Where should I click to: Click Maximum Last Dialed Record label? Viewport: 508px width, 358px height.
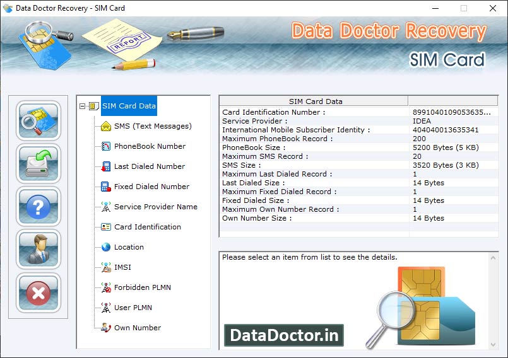tap(277, 174)
